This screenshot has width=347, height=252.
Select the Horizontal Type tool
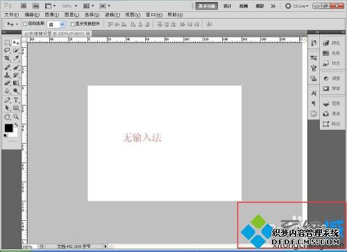pyautogui.click(x=16, y=100)
